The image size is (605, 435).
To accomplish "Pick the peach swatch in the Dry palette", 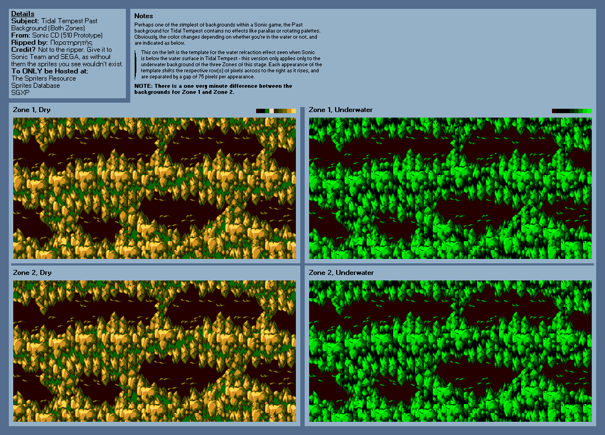I will click(x=272, y=111).
